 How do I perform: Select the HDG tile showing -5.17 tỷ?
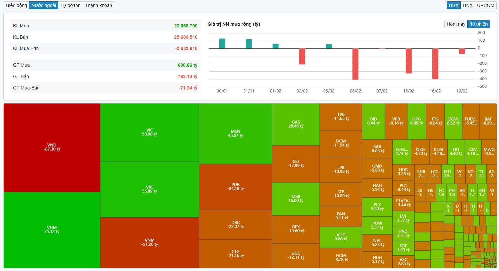click(x=377, y=260)
